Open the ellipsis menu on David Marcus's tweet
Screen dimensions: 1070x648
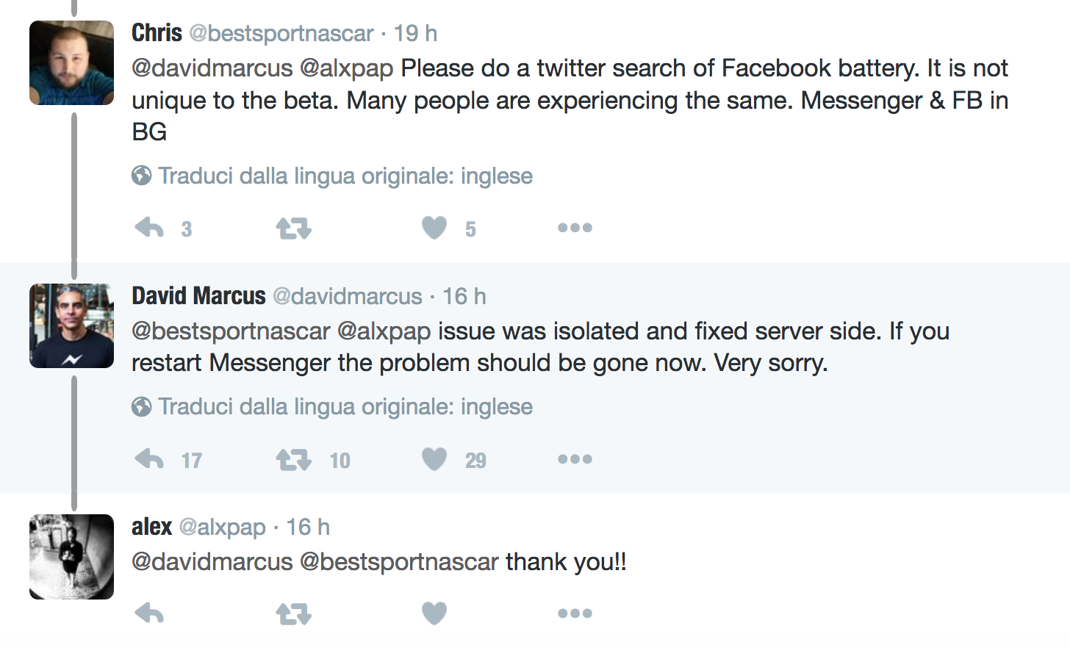click(574, 458)
